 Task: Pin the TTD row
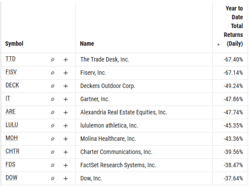click(52, 60)
